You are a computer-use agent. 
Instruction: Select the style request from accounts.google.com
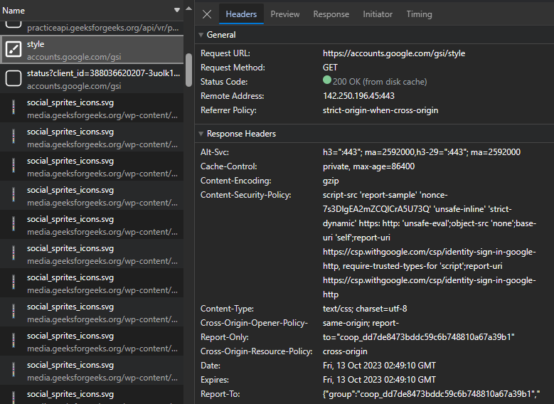click(100, 49)
